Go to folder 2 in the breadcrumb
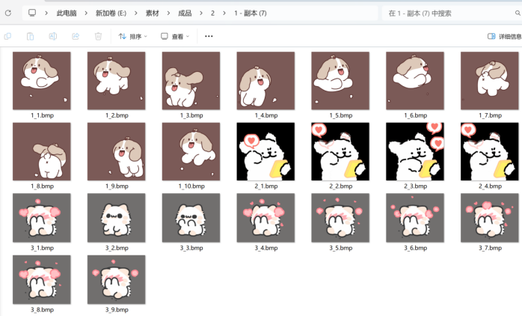This screenshot has height=316, width=522. coord(212,13)
